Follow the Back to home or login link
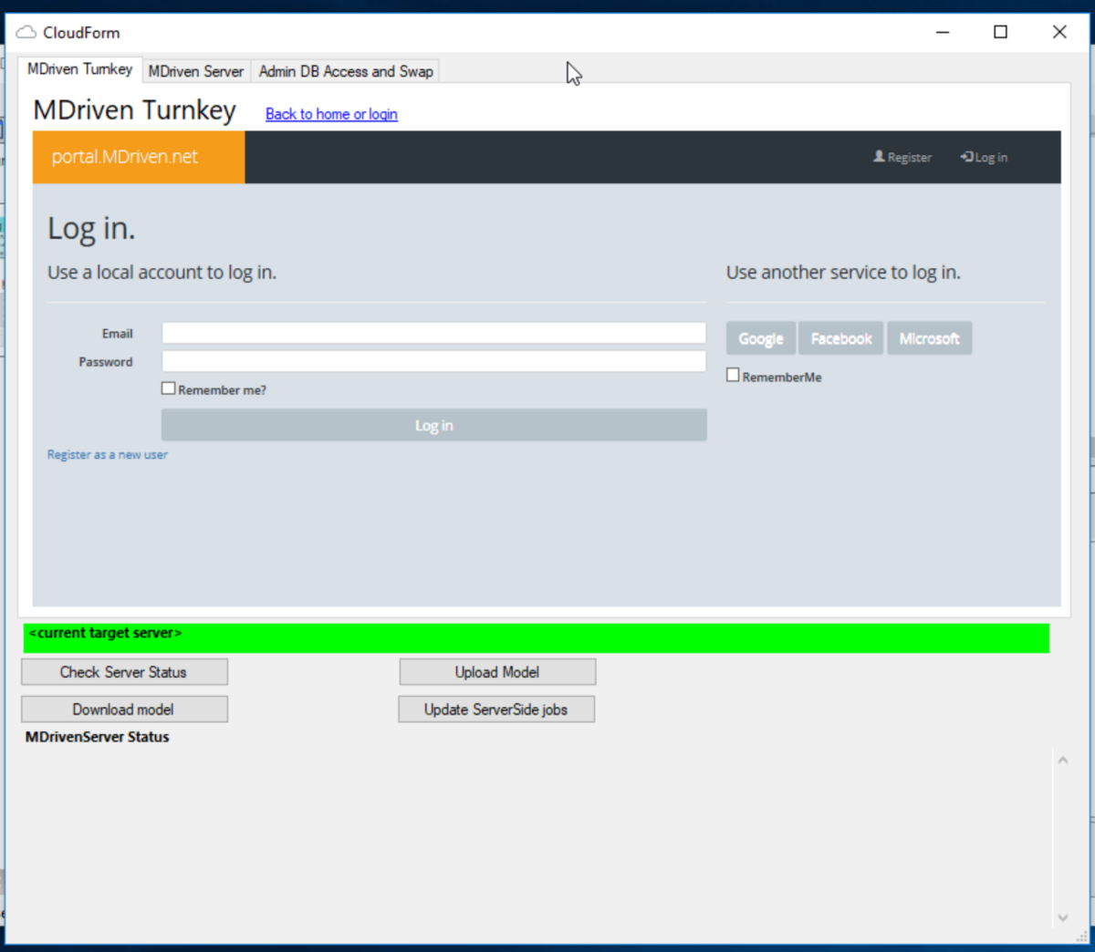 [x=331, y=114]
